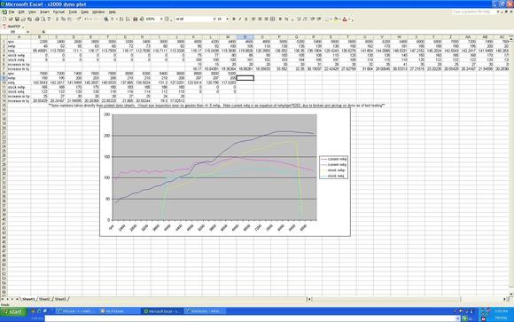This screenshot has height=322, width=514.
Task: Click the Decrease Indent icon
Action: [313, 19]
